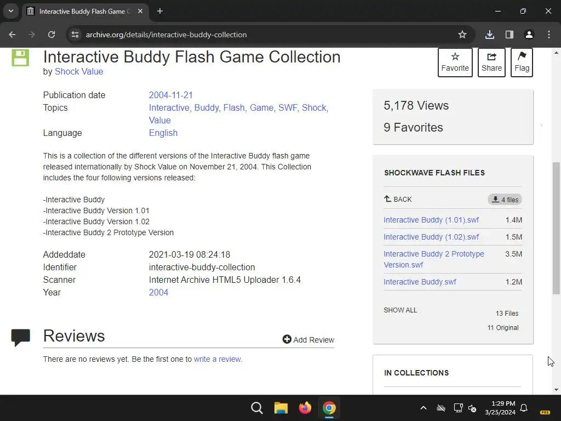Click the Reviews speech bubble icon

point(21,337)
